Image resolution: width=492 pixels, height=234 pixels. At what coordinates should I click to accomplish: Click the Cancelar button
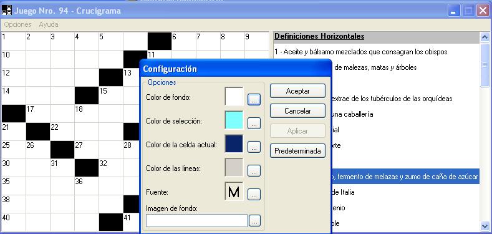tap(297, 111)
